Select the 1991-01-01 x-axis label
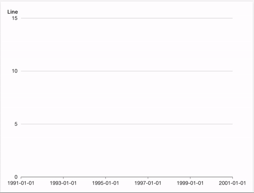Image resolution: width=254 pixels, height=193 pixels. tap(21, 183)
